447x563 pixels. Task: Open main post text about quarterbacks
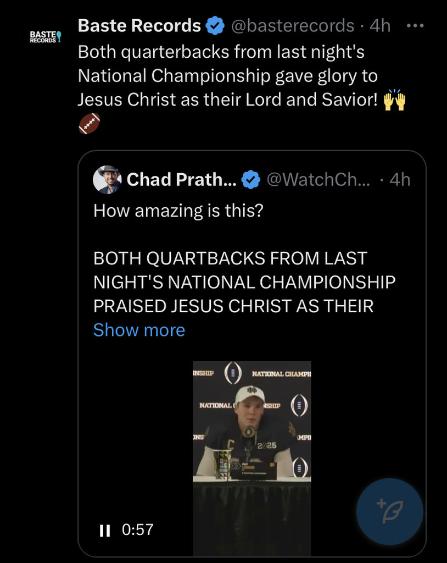[228, 76]
